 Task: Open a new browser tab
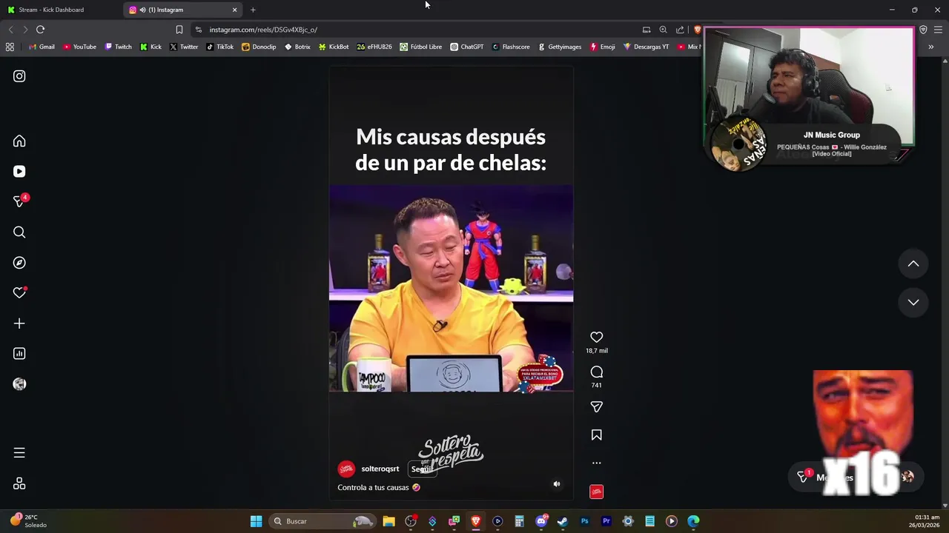(x=253, y=10)
